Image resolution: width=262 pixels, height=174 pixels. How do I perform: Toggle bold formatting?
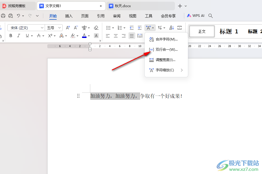tap(11, 36)
